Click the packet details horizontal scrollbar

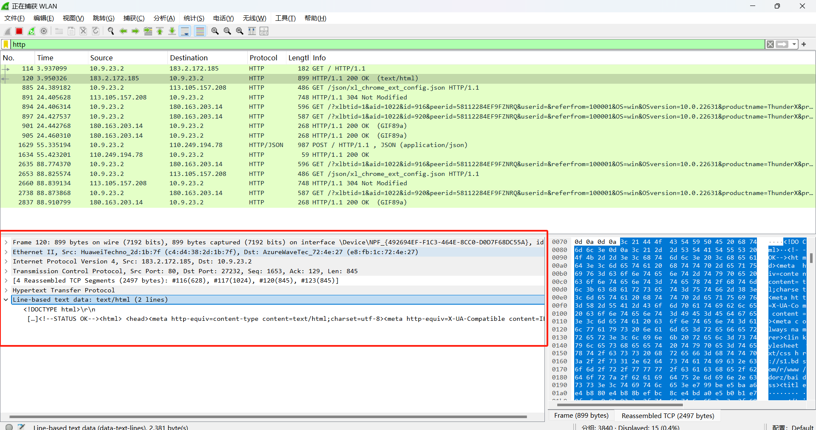point(268,417)
